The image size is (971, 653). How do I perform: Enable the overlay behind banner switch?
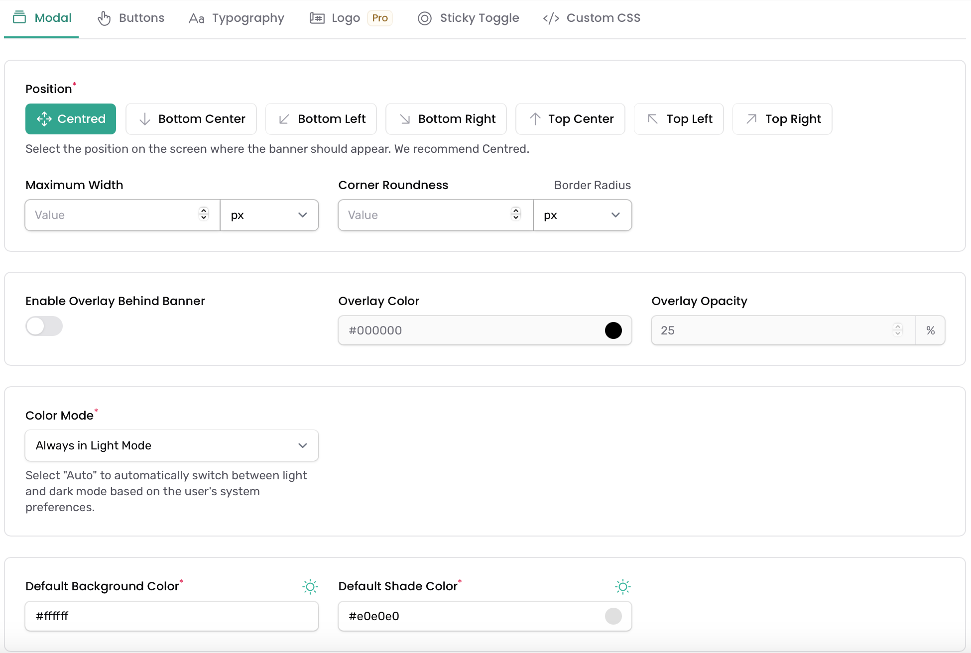click(44, 326)
